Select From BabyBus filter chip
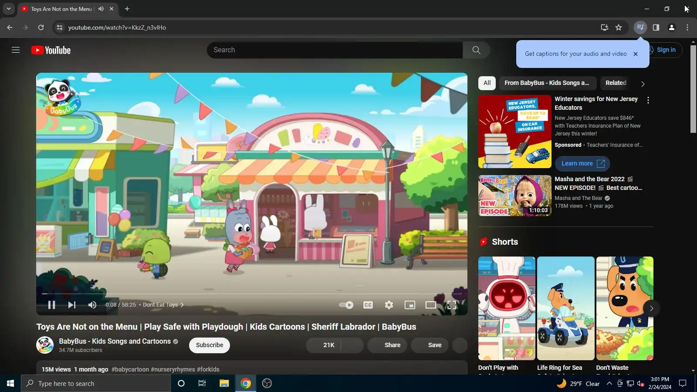Viewport: 697px width, 392px height. coord(547,83)
